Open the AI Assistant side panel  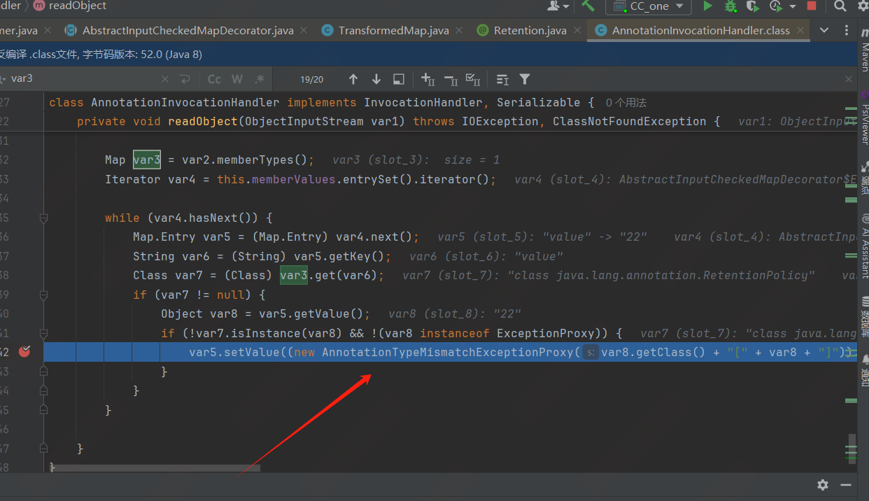[x=864, y=246]
